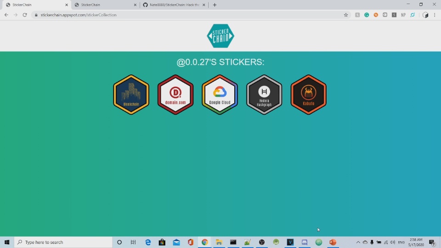441x248 pixels.
Task: Open OBS Studio from the taskbar
Action: point(262,242)
